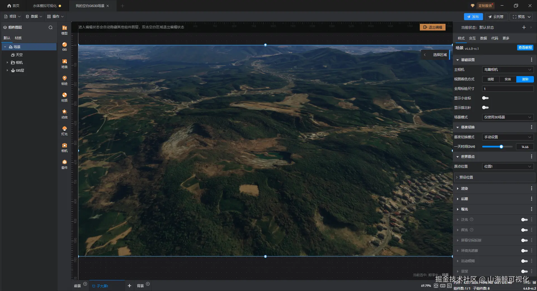This screenshot has height=291, width=537.
Task: Search component layers with magnifier icon
Action: pos(51,27)
